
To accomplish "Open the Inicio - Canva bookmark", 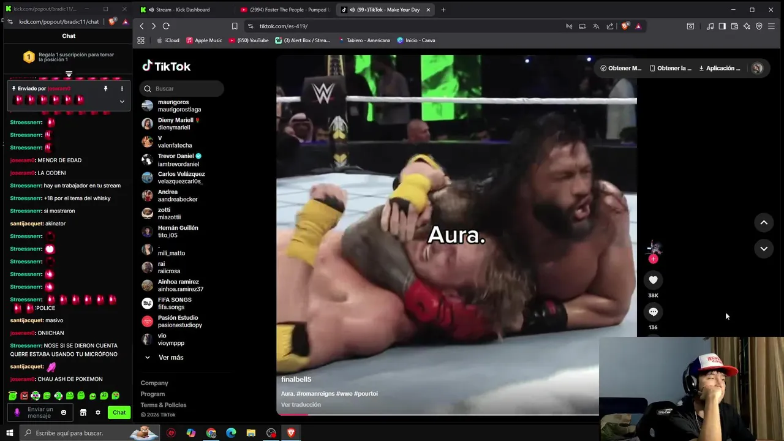I will coord(416,40).
